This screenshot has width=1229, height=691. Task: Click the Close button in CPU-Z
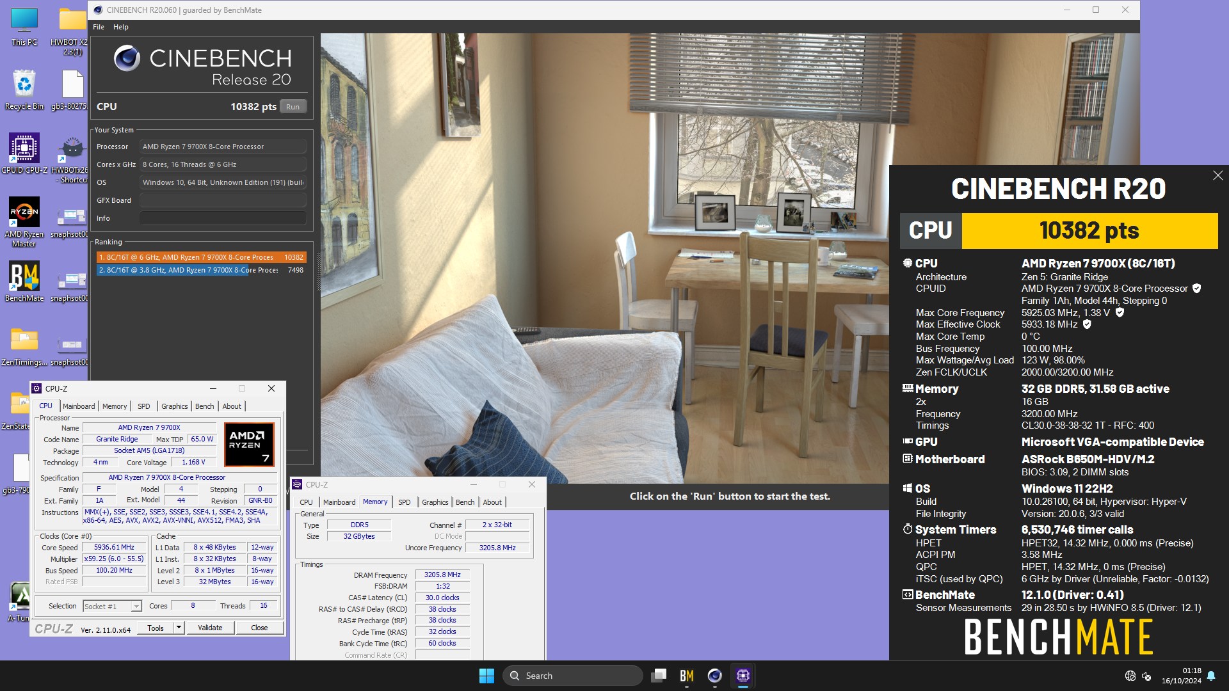click(259, 628)
